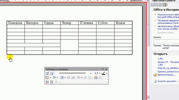Click the Середа header cell
The image size is (179, 100).
tap(51, 23)
